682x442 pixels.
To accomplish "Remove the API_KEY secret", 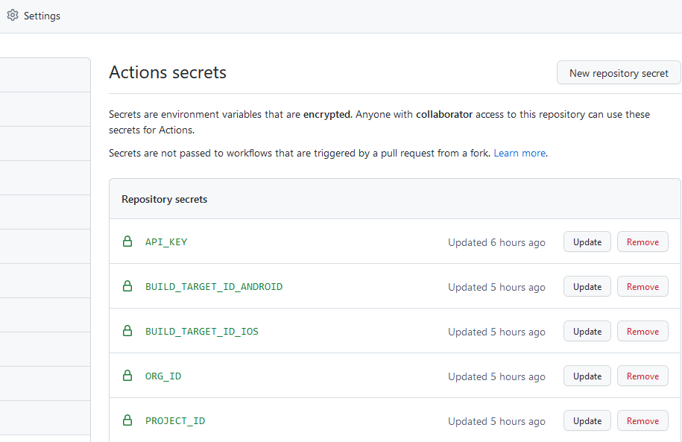I will click(x=642, y=242).
